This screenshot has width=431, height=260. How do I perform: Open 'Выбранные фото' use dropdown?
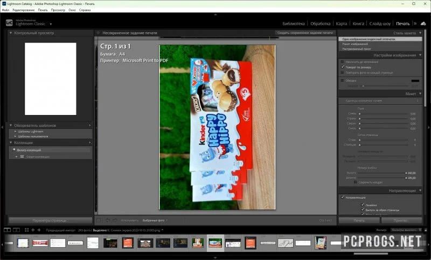[155, 220]
